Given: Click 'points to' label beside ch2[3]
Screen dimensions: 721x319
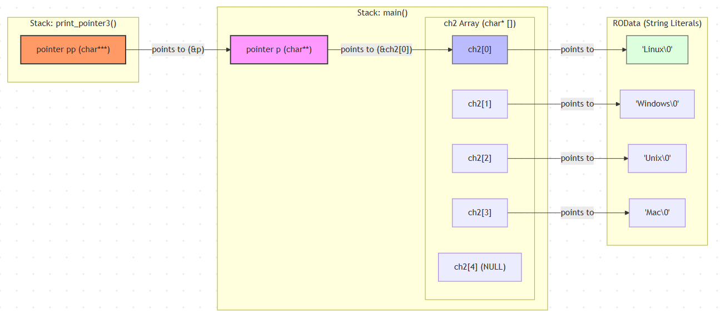Looking at the screenshot, I should click(577, 212).
